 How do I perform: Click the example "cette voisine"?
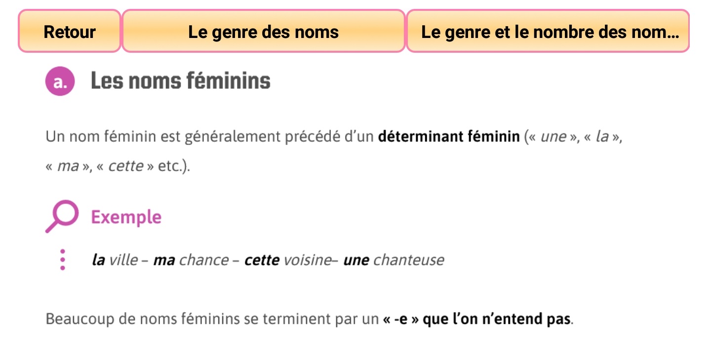point(287,260)
